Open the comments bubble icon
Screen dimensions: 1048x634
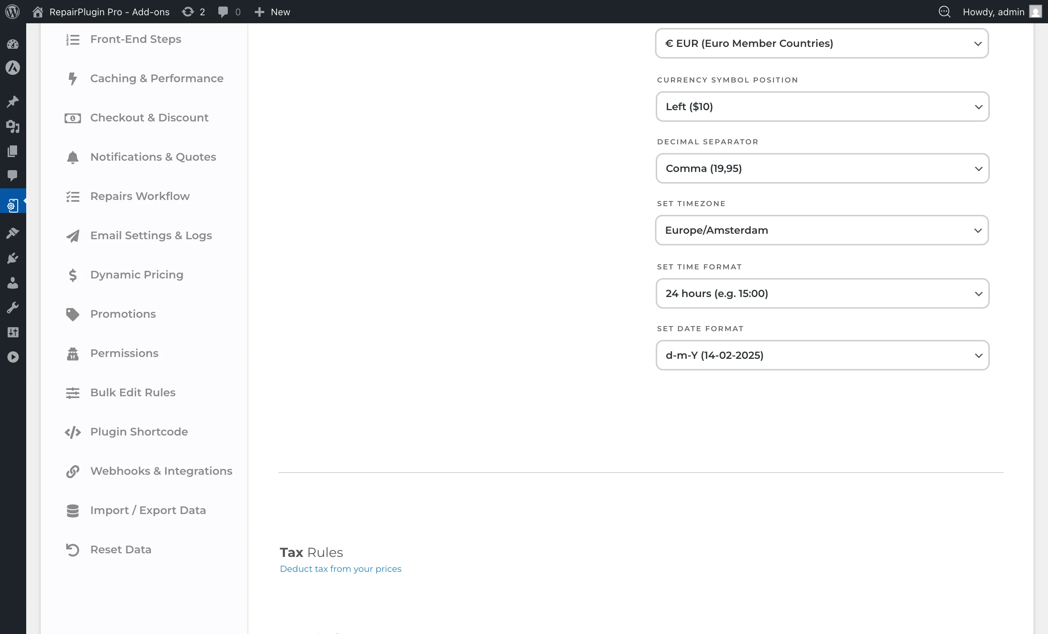point(223,12)
